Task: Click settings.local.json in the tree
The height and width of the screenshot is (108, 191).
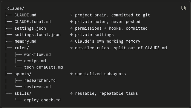Action: click(x=37, y=35)
